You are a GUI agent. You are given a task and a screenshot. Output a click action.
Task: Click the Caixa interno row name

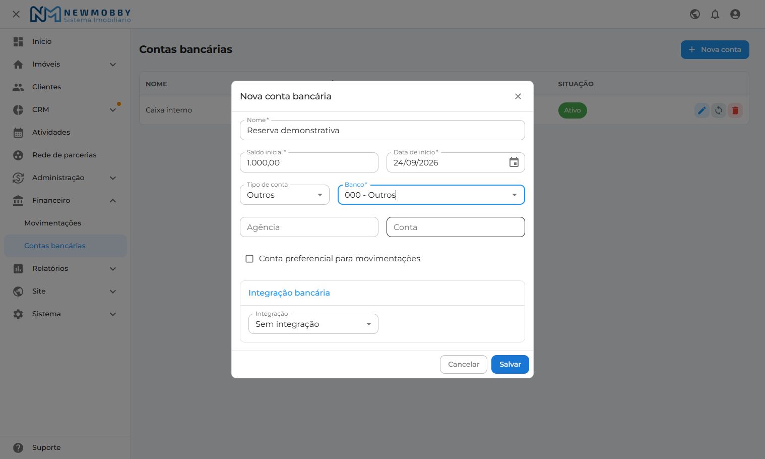(169, 110)
